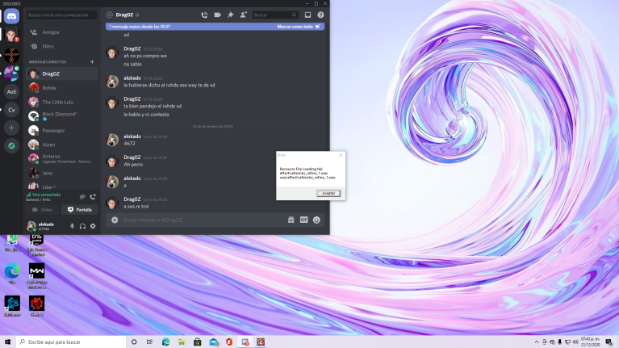Open pinned messages in the chat header
The width and height of the screenshot is (619, 348).
[x=231, y=15]
